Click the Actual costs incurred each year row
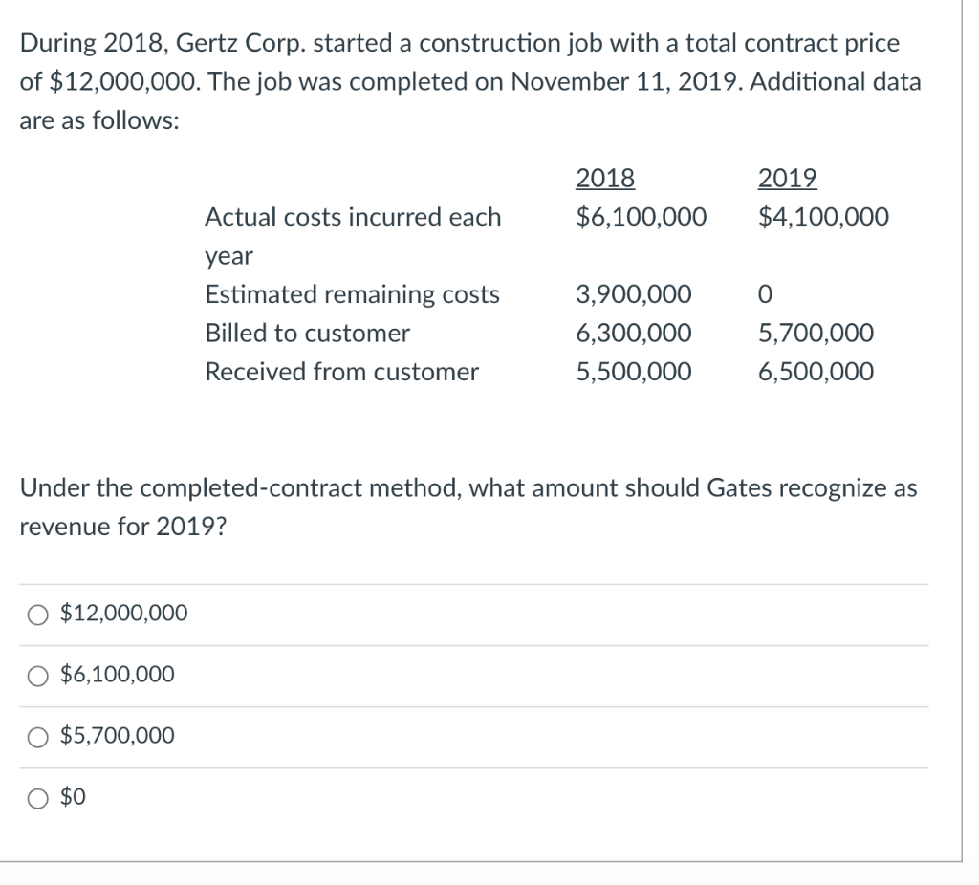Screen dimensions: 979x885 tap(353, 217)
